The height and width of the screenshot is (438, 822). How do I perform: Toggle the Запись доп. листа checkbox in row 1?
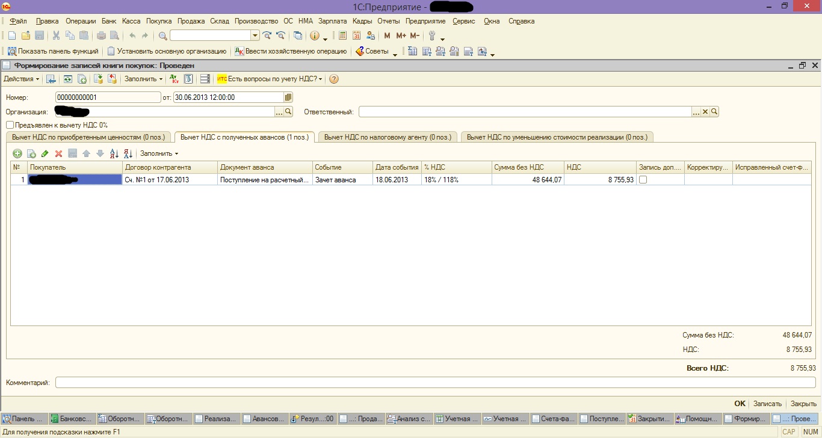[x=643, y=179]
